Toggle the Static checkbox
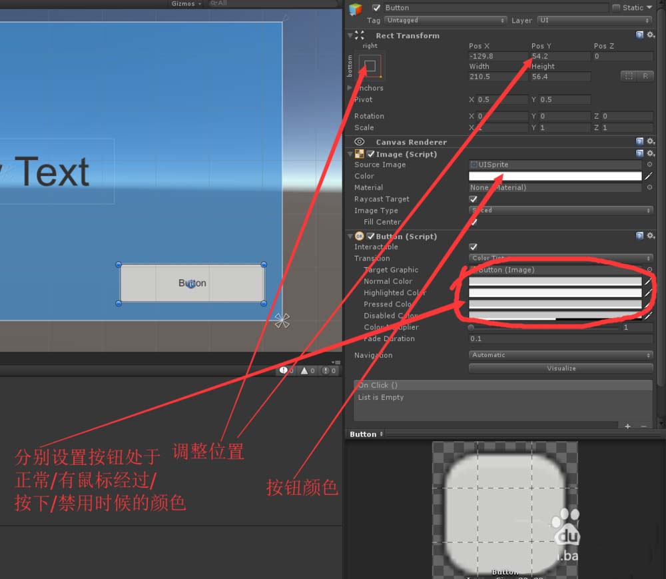The height and width of the screenshot is (579, 666). [x=616, y=7]
